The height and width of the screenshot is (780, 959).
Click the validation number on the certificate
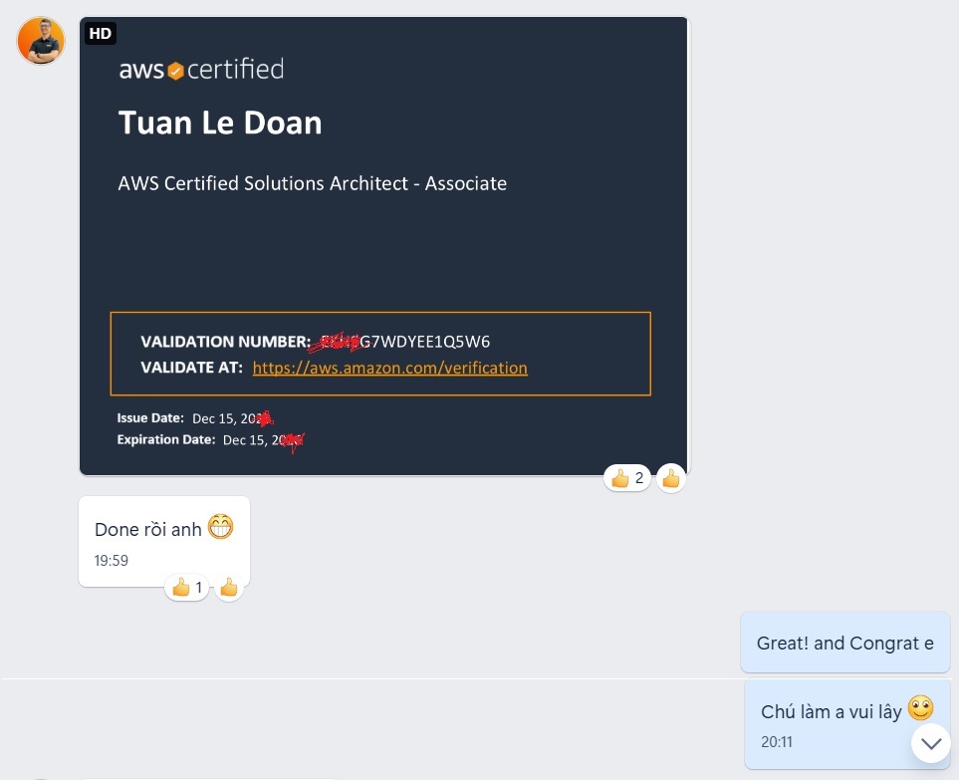(x=424, y=342)
